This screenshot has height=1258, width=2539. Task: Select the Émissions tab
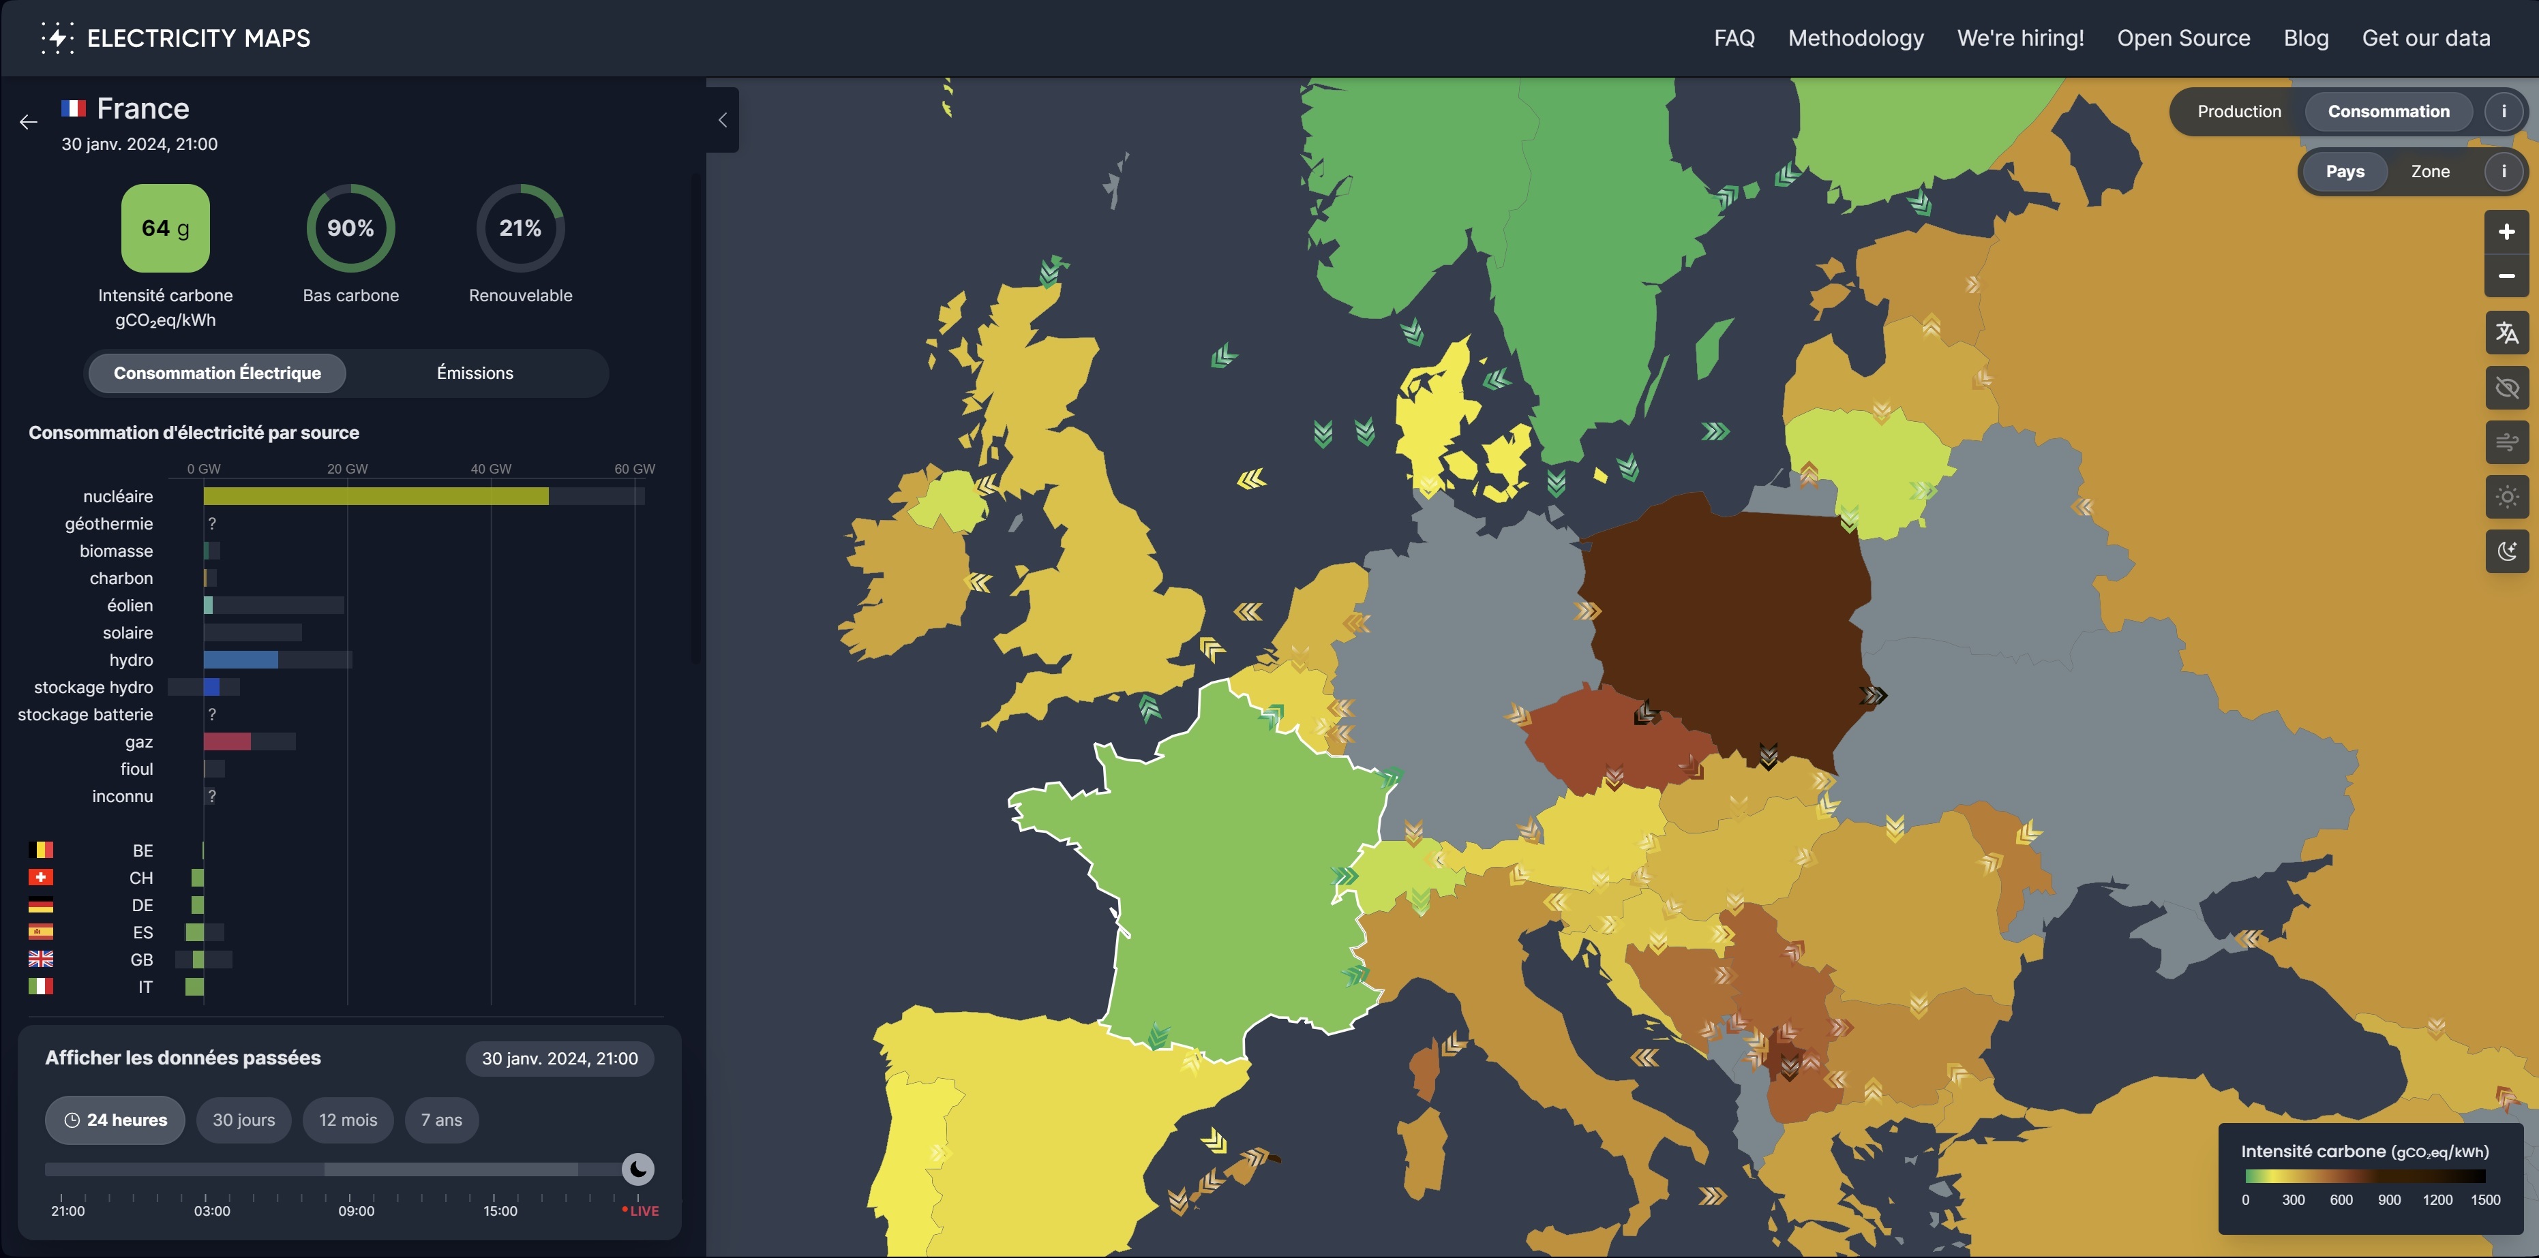tap(475, 373)
